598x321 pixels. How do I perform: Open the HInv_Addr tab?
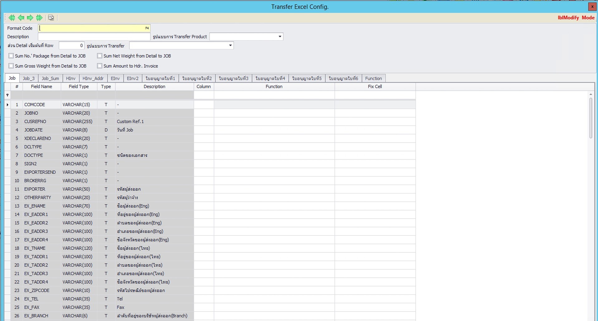93,78
